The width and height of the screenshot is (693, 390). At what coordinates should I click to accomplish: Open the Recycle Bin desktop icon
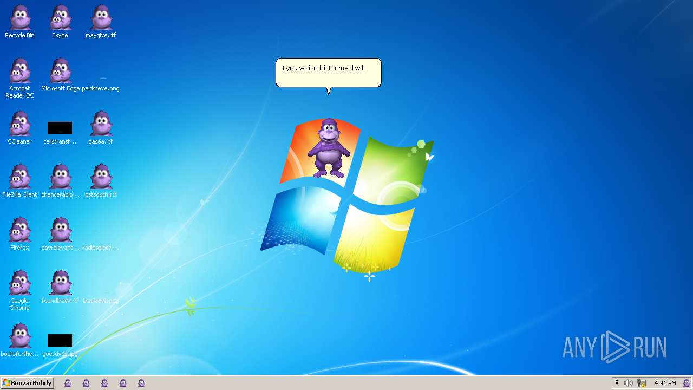pos(19,18)
